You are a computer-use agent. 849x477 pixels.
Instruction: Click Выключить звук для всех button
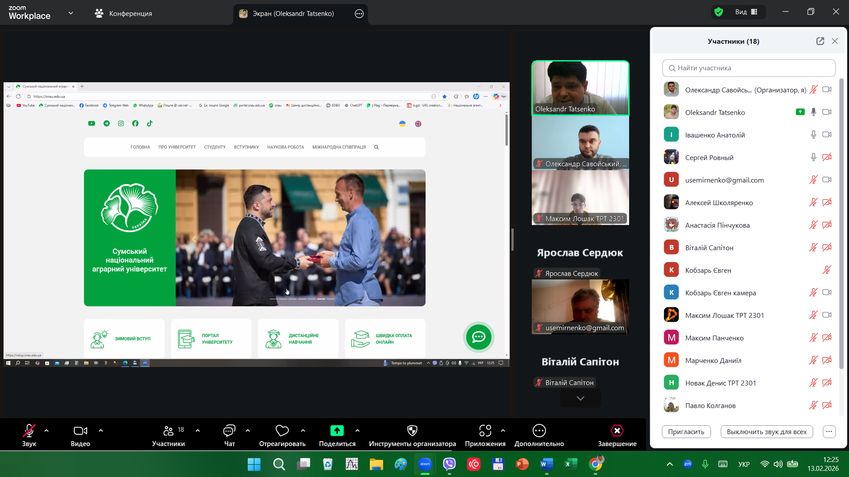pyautogui.click(x=766, y=431)
